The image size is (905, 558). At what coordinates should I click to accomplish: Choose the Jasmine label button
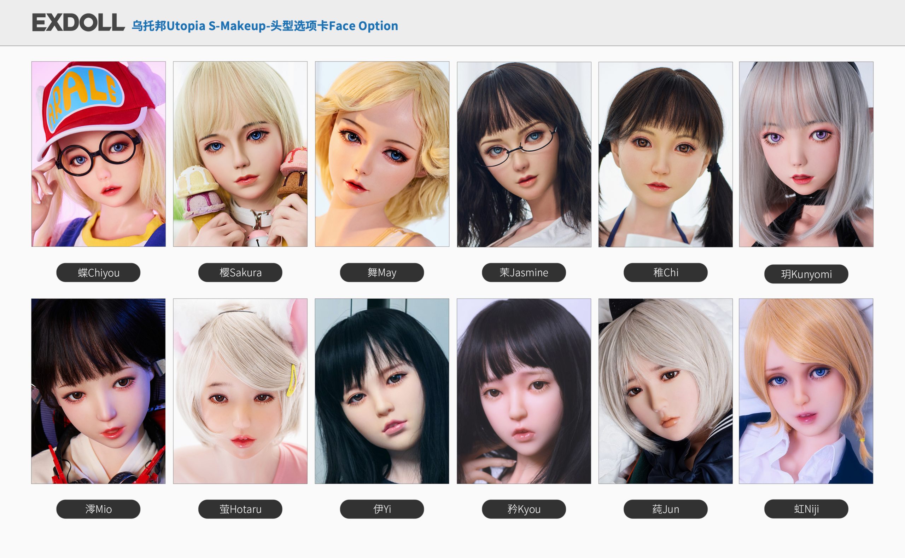coord(524,272)
